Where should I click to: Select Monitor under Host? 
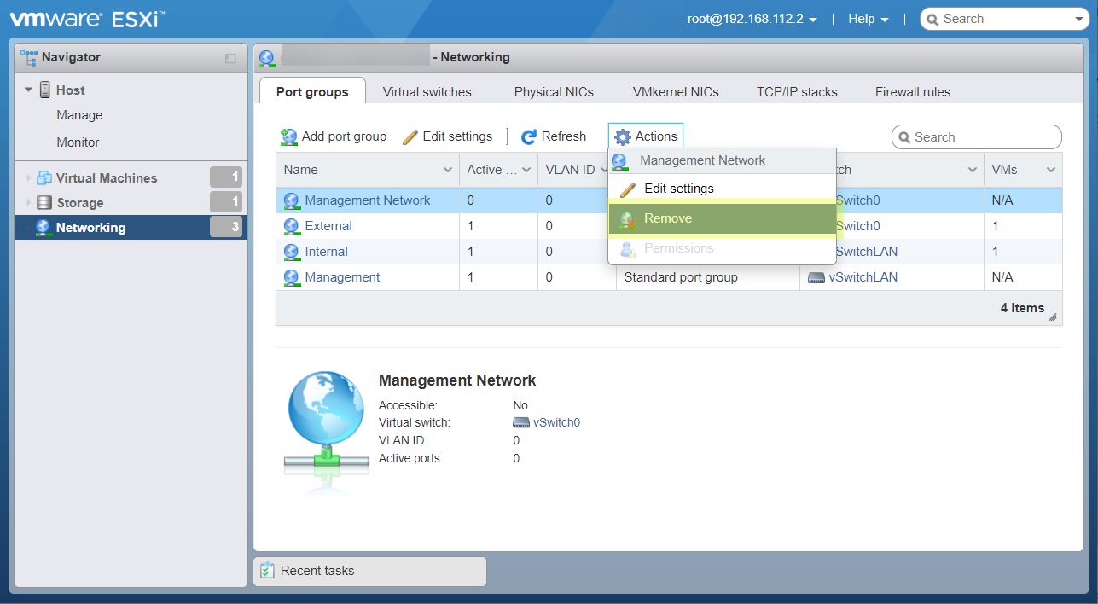tap(78, 142)
